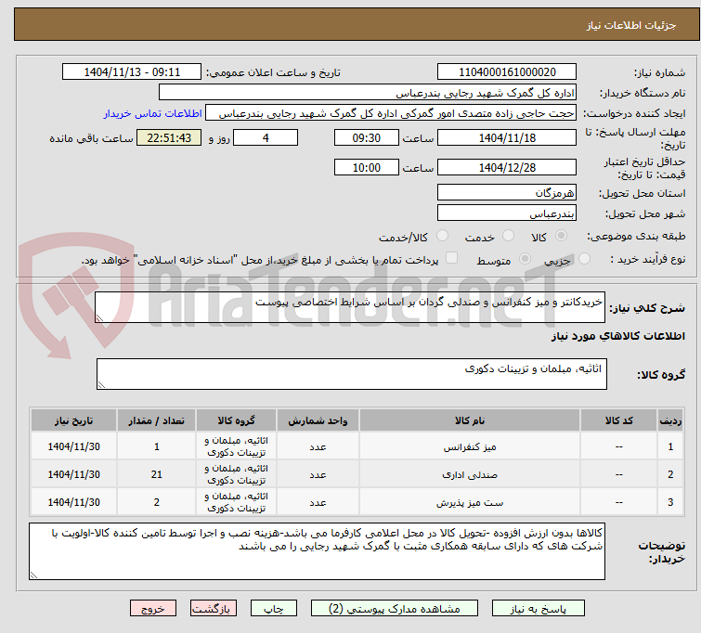Screen dimensions: 701x633
Task: Click the response deadline date 1404/11/18
Action: coord(507,137)
